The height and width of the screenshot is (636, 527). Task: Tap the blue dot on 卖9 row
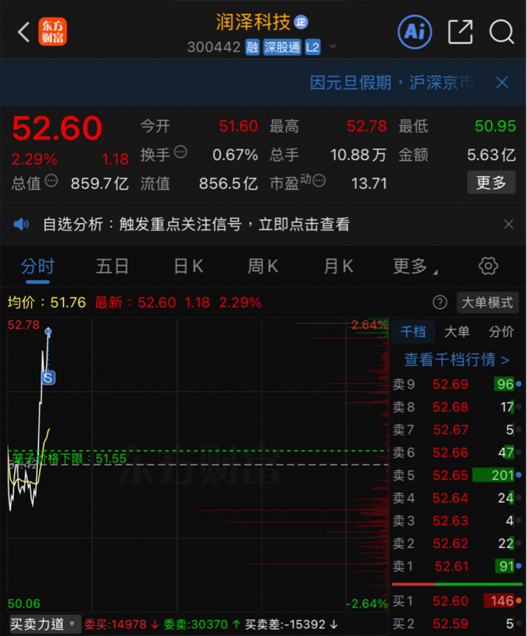519,384
